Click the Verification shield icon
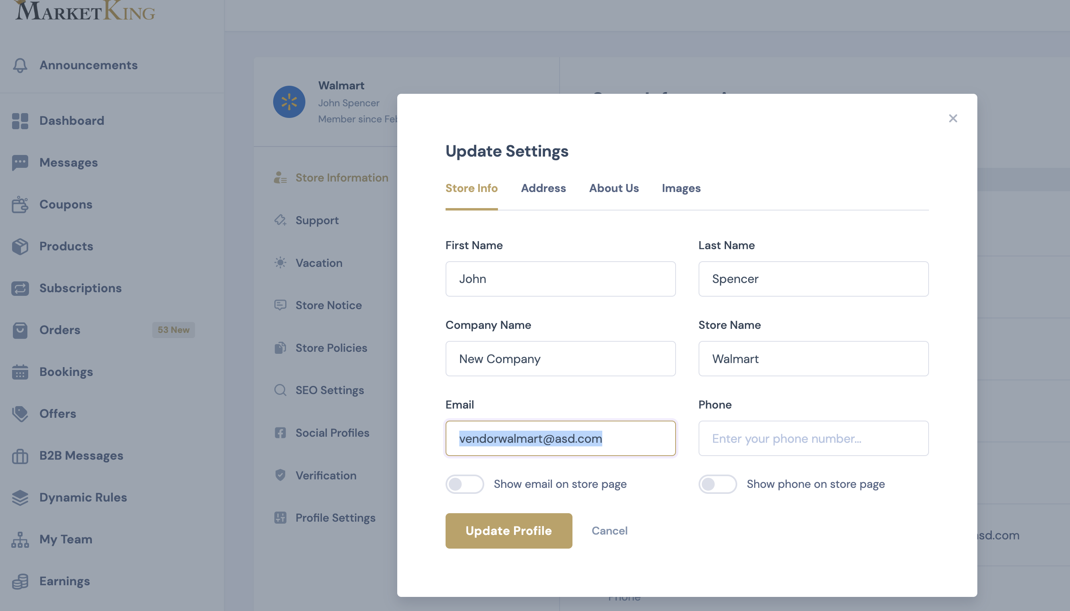The width and height of the screenshot is (1070, 611). [x=280, y=475]
